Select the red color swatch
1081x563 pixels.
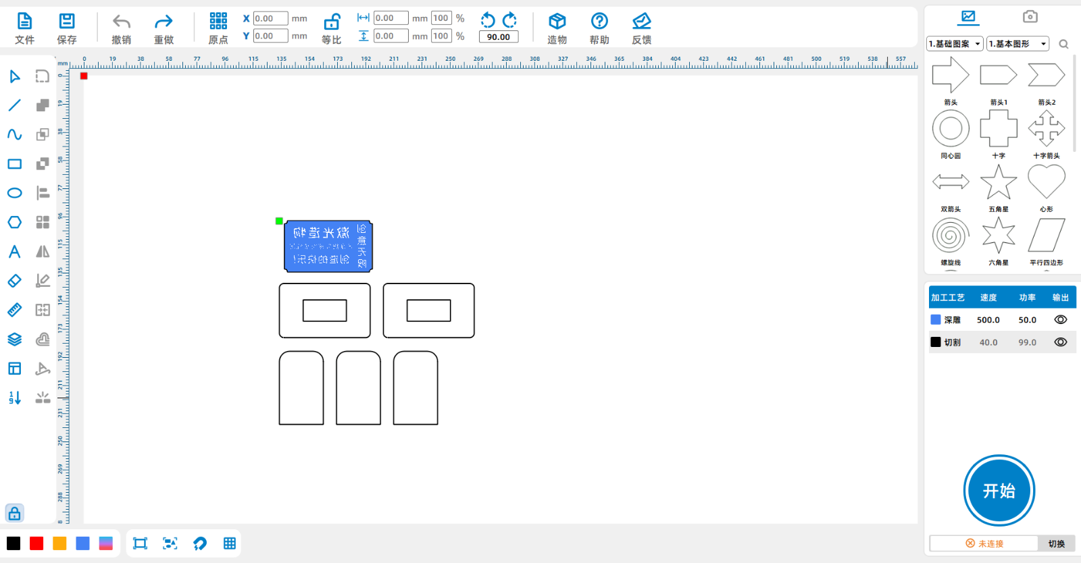36,543
